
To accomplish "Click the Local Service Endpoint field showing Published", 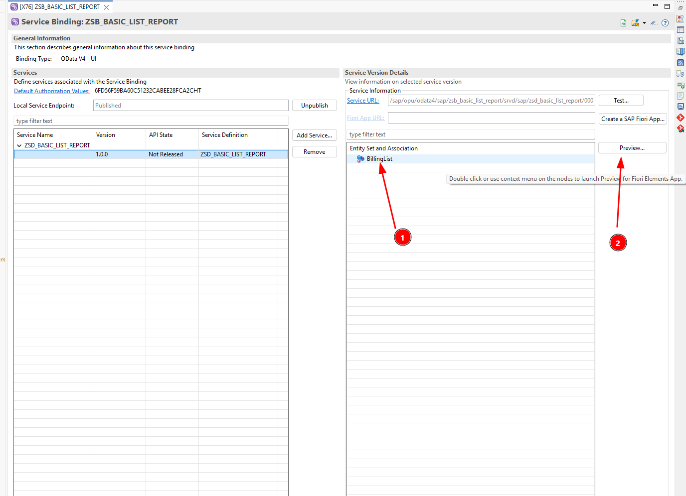I will point(191,106).
